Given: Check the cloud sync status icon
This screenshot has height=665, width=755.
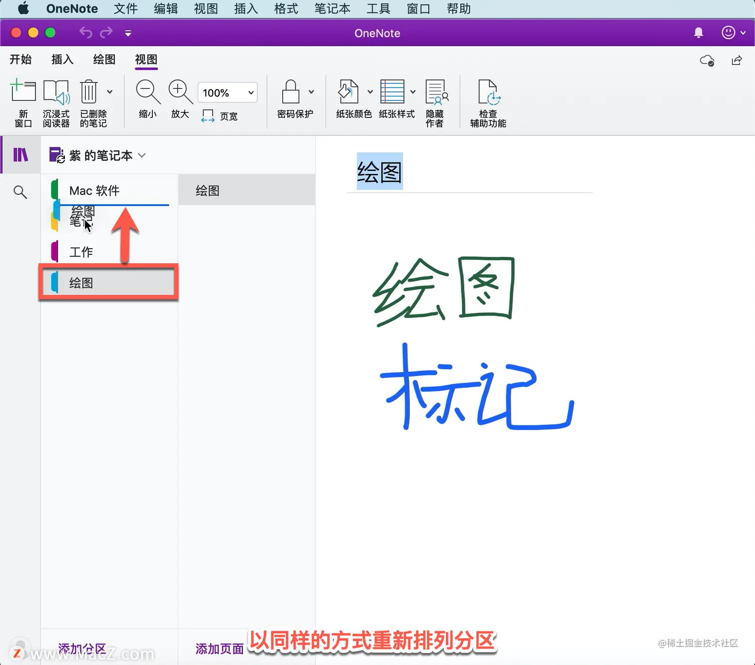Looking at the screenshot, I should pos(707,61).
